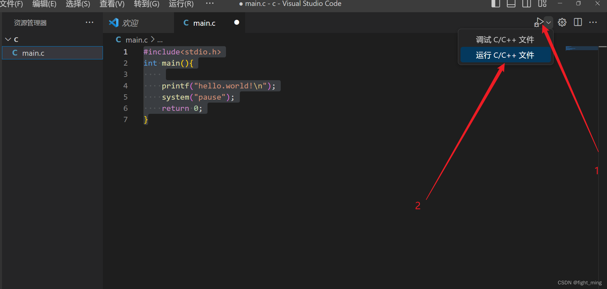The height and width of the screenshot is (289, 607).
Task: Toggle bottom panel layout icon
Action: click(511, 3)
